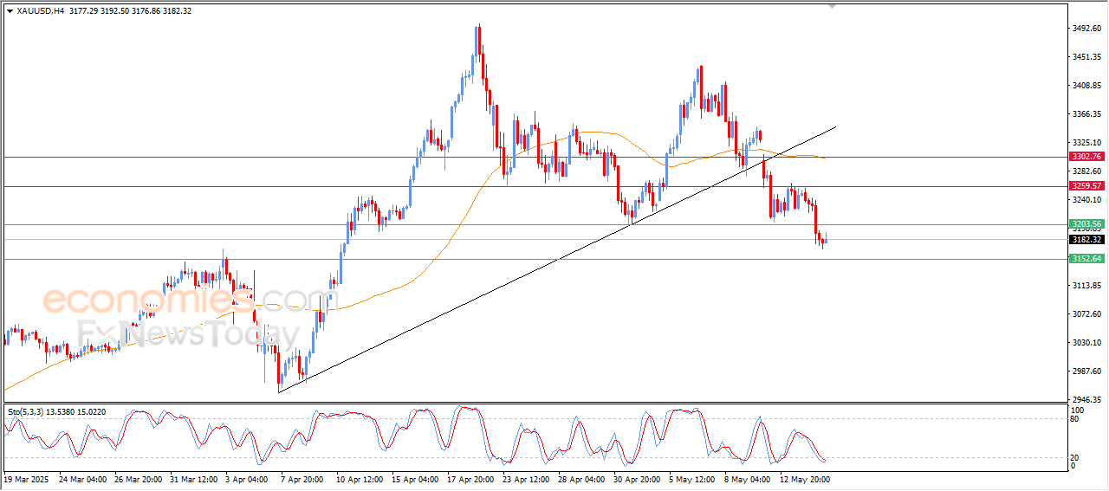This screenshot has width=1109, height=491.
Task: Select the red 3259.57 price label
Action: pos(1086,186)
